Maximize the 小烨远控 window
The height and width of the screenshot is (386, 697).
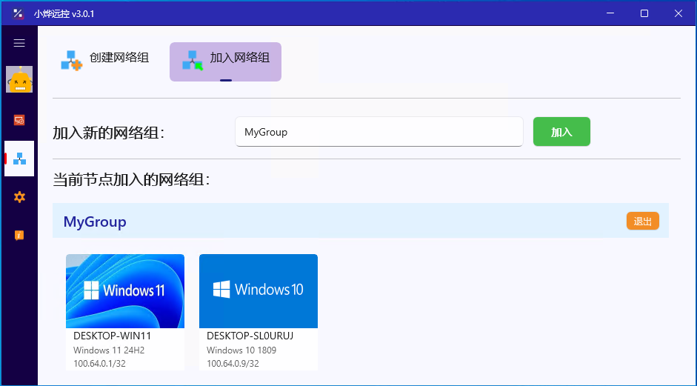pos(644,13)
